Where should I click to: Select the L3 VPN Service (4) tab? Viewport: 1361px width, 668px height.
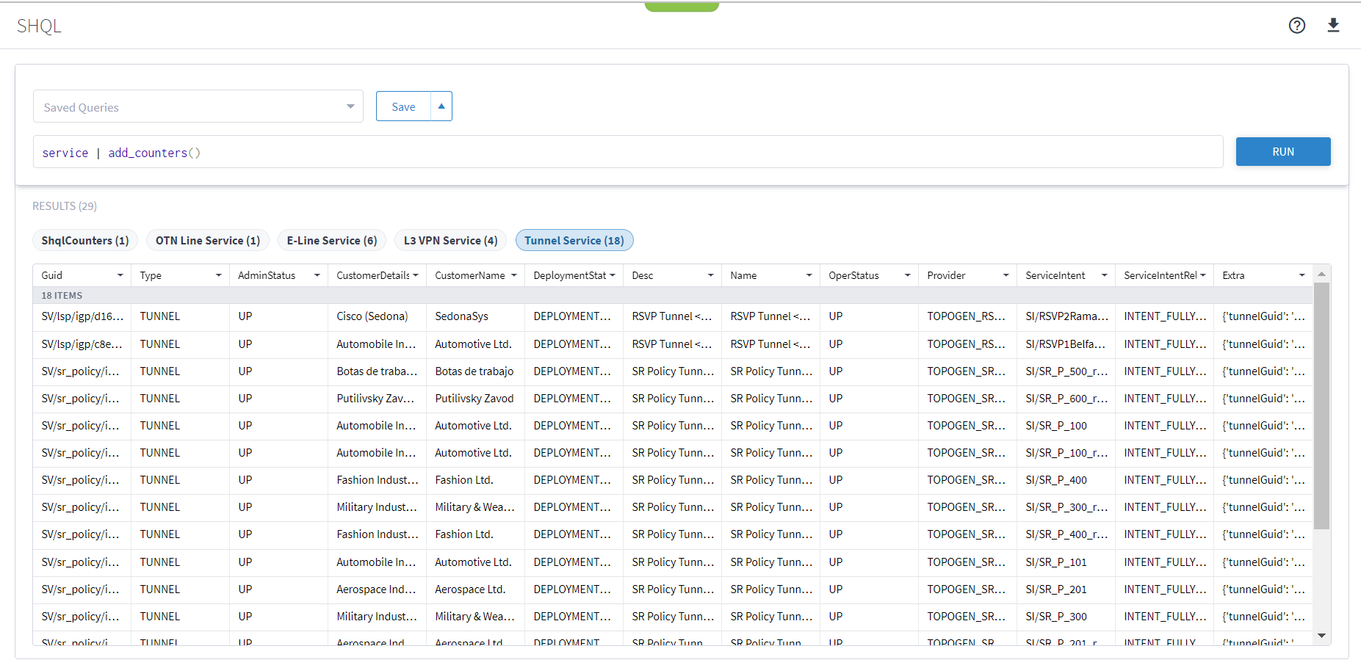[451, 241]
